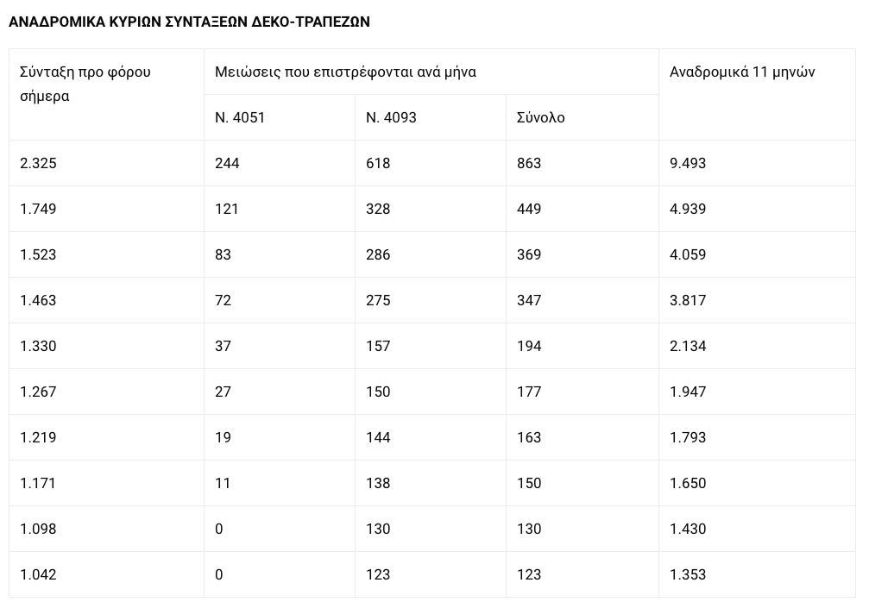Click the table title ΑΝΑΔΡΟΜΙΚΑ ΚΥΡΙΩΝ ΣΥΝΤΑΞΕΩΝ ΔΕΚΟ-ΤΡΑΠΕΖΩΝ
Viewport: 869px width, 608px height.
click(x=189, y=22)
